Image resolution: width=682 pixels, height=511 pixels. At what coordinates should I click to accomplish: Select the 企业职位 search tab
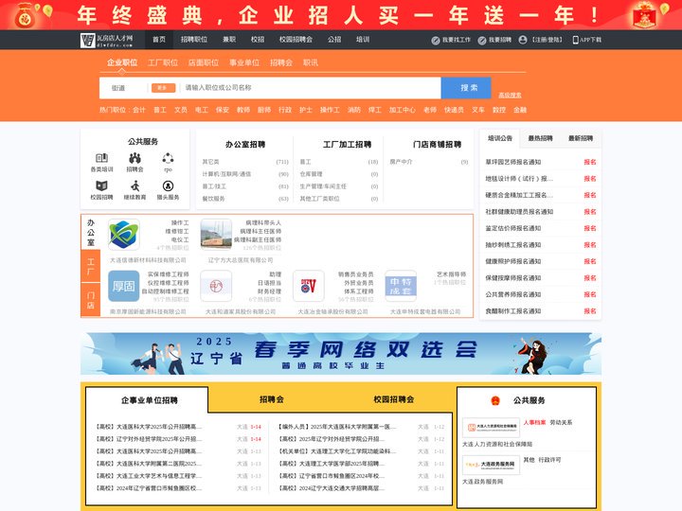(x=122, y=62)
